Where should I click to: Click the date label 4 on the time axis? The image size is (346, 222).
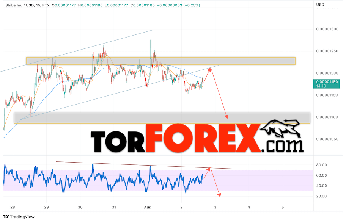tap(249, 207)
